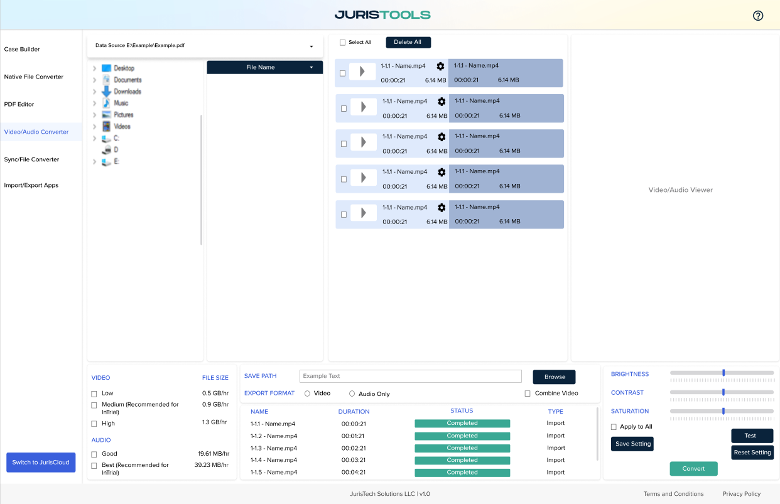Expand the Desktop tree node
This screenshot has width=780, height=504.
pos(94,68)
